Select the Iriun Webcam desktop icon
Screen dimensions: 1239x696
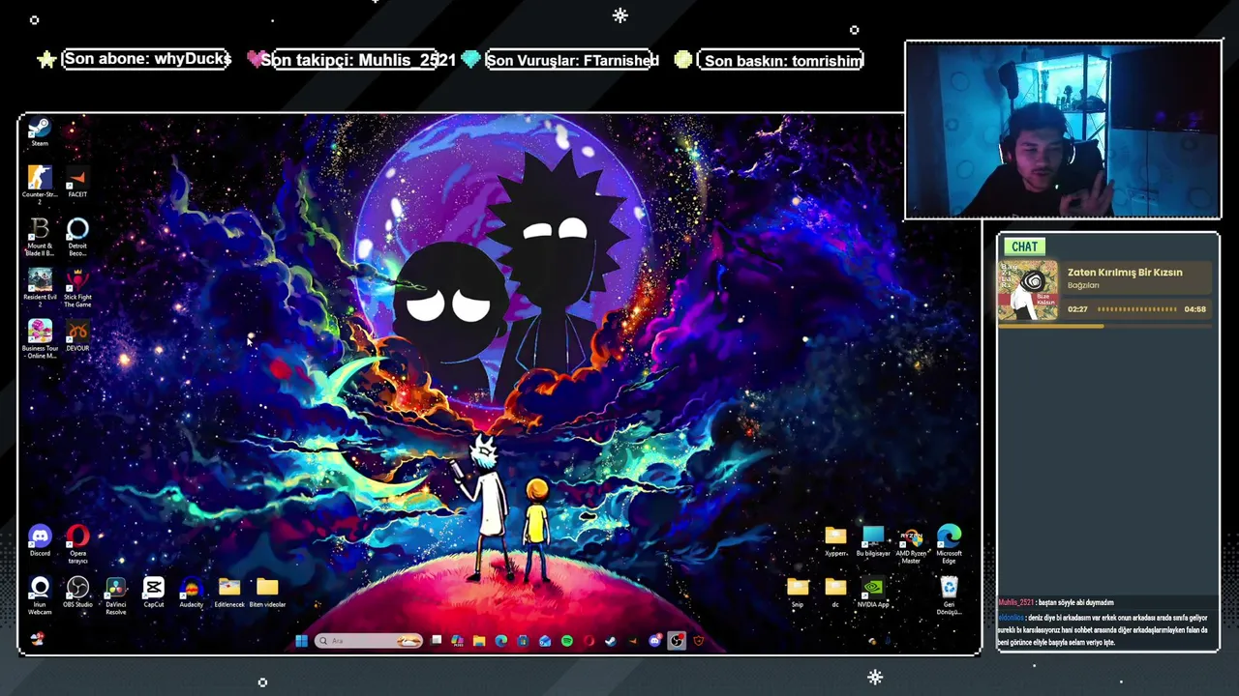(40, 594)
